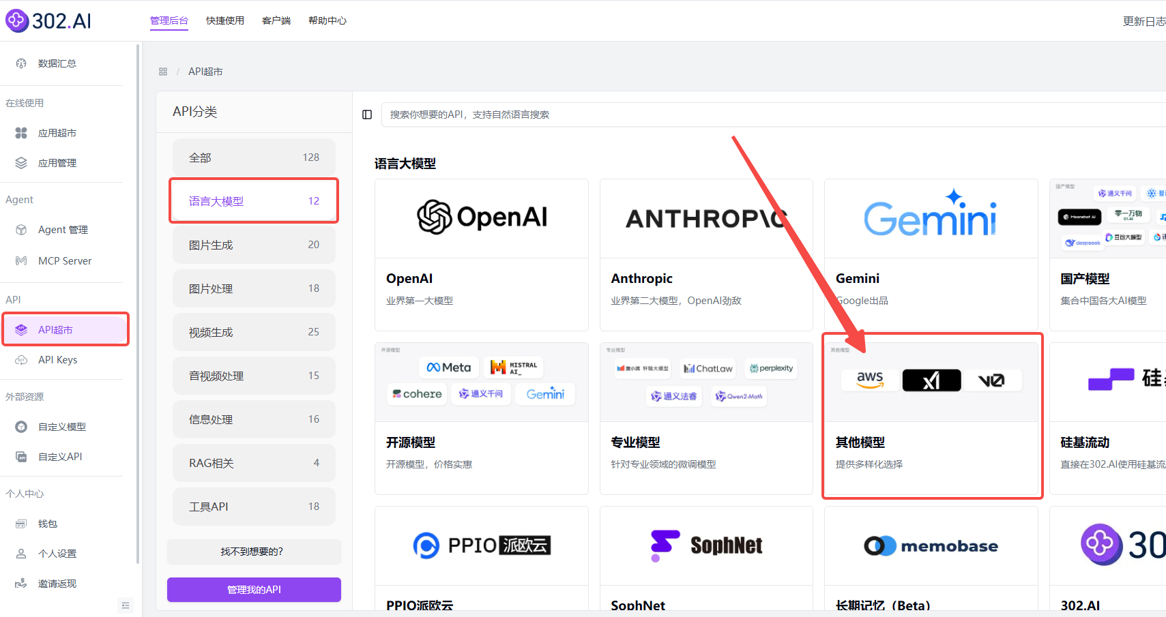The width and height of the screenshot is (1166, 617).
Task: Select RAG相关 category
Action: pos(254,463)
